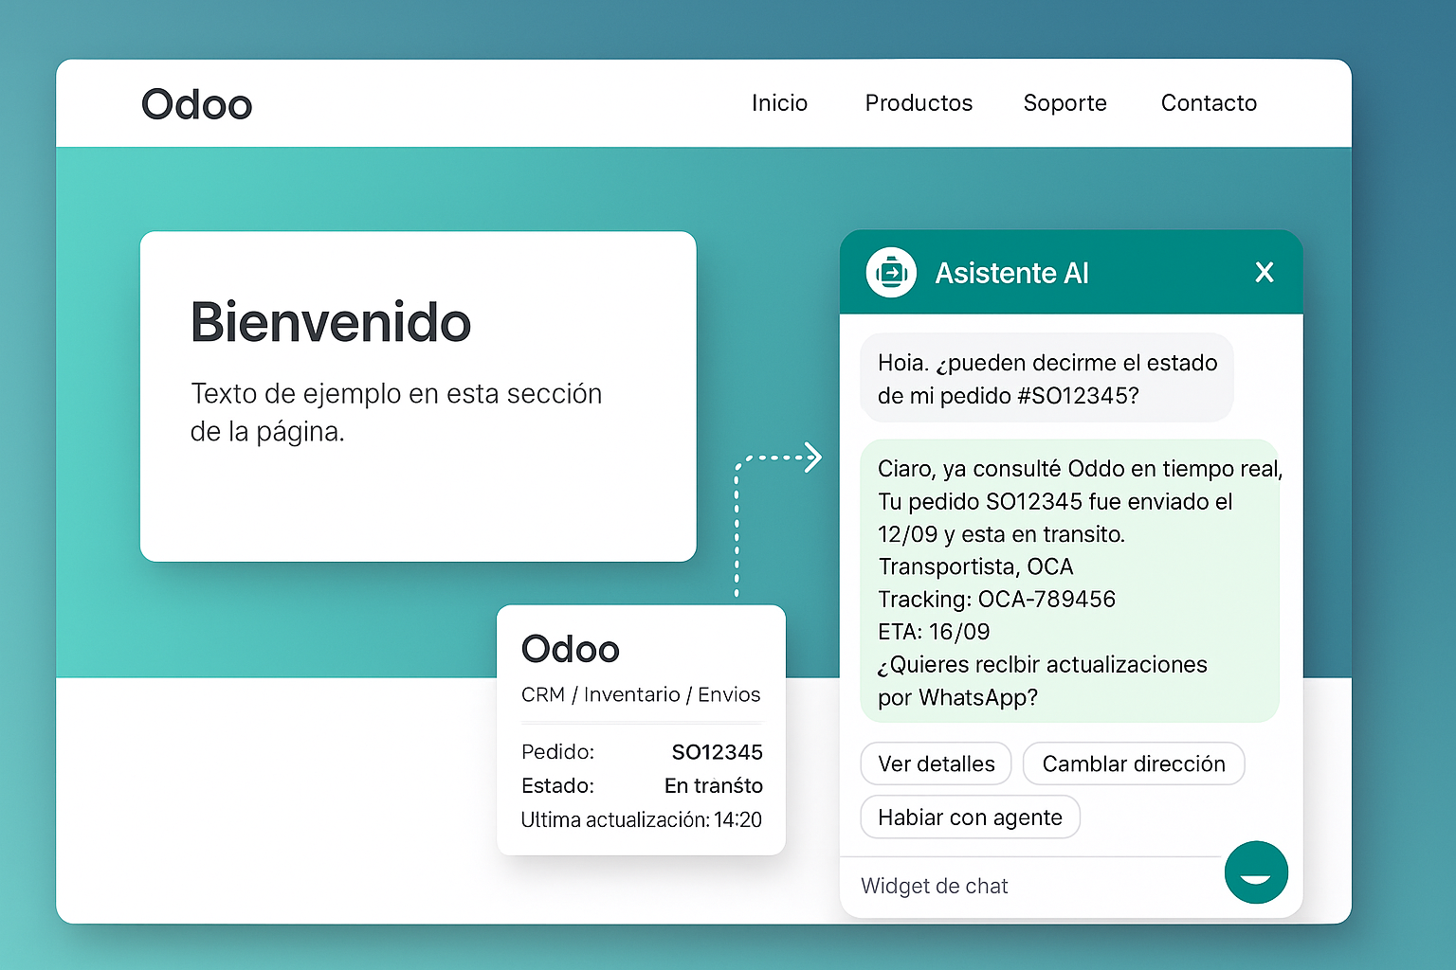The width and height of the screenshot is (1456, 970).
Task: Click the 'Texto de ejemplo en esta sección' paragraph
Action: click(396, 412)
